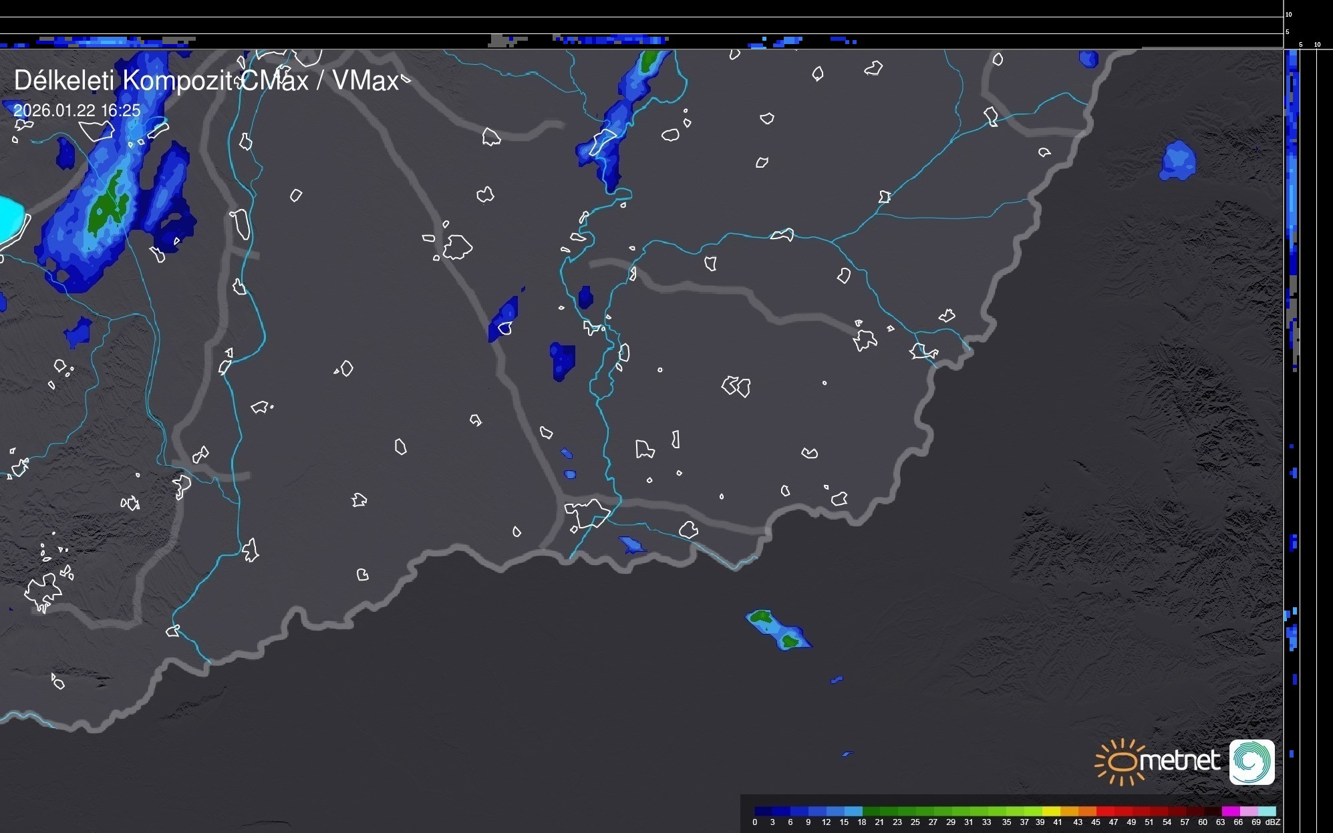This screenshot has height=833, width=1333.
Task: Pick the dark navy 0 dBZ legend swatch
Action: tap(762, 812)
